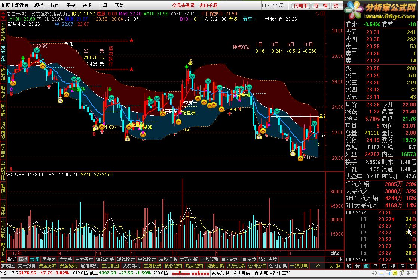Switch to 短线操盘 template

[x=126, y=259]
